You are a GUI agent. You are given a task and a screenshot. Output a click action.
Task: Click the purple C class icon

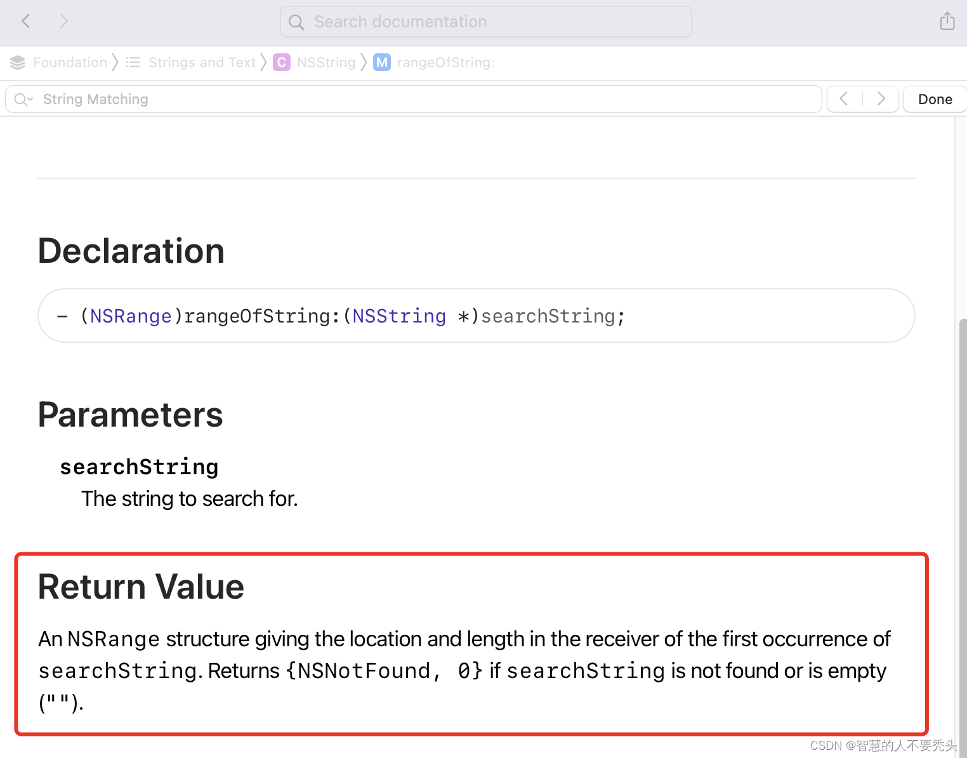click(x=282, y=62)
